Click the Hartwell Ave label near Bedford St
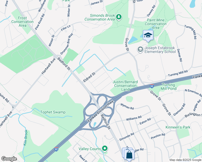Viewport: 202px width, 162px height. click(49, 66)
